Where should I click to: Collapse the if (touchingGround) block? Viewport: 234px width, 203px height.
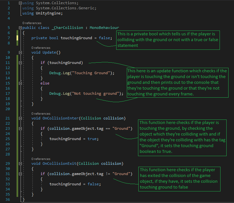coord(21,63)
